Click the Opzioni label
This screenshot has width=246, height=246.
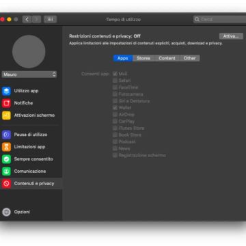pos(22,212)
